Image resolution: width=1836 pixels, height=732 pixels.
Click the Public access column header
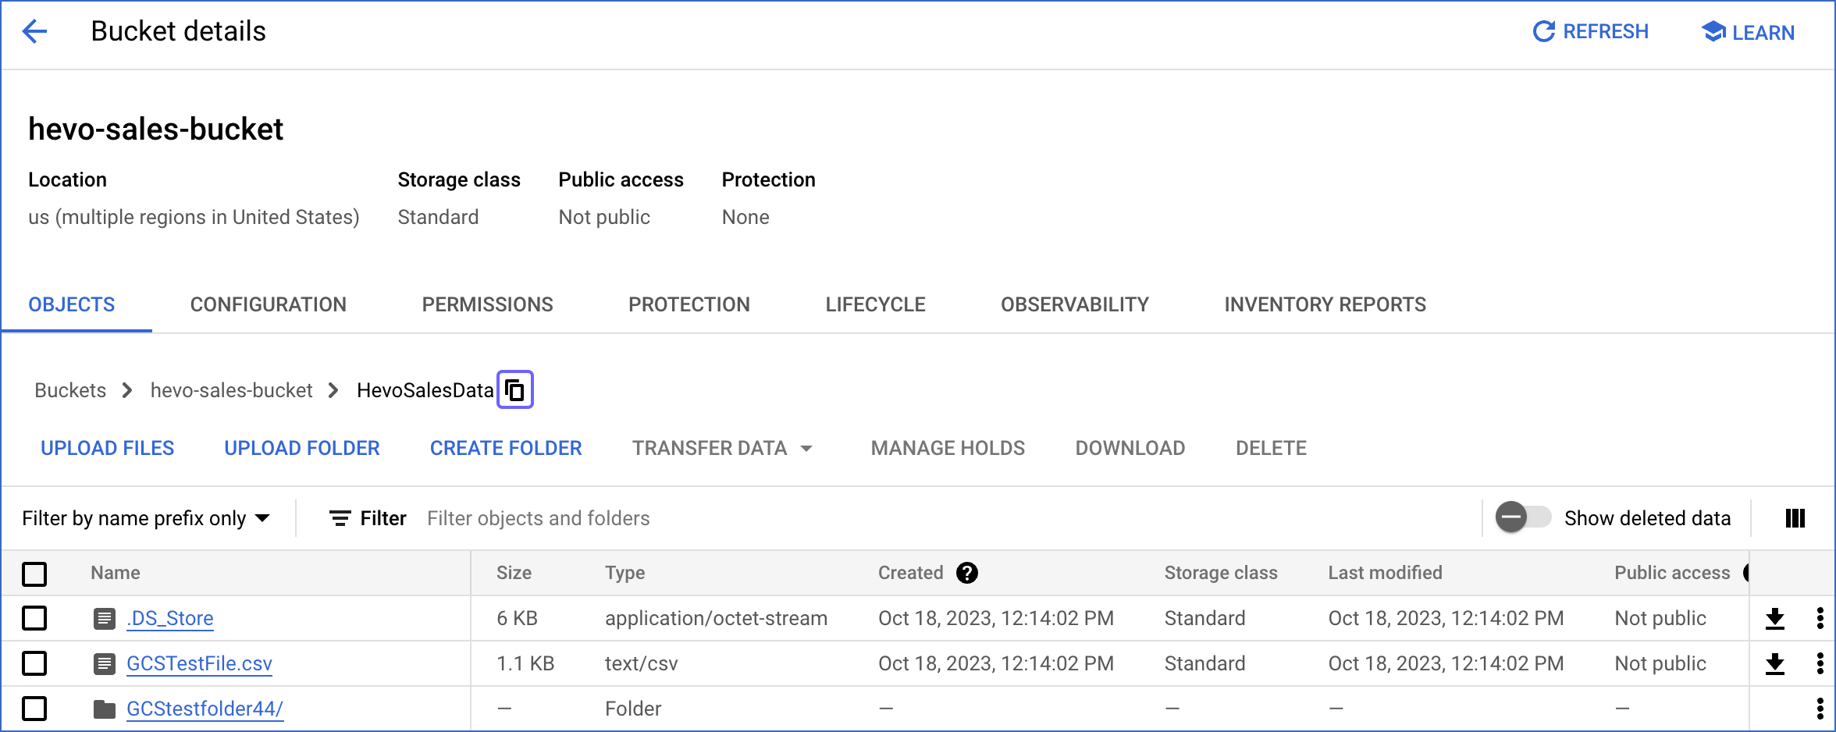(1672, 573)
